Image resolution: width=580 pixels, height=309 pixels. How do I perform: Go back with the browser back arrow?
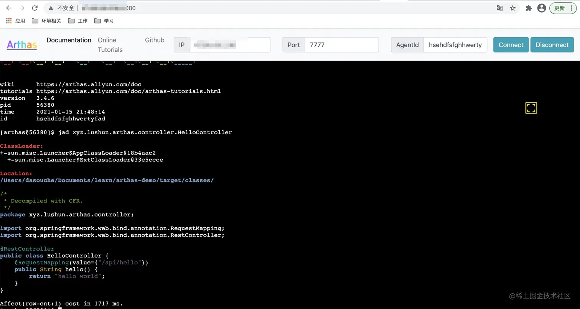click(x=9, y=8)
